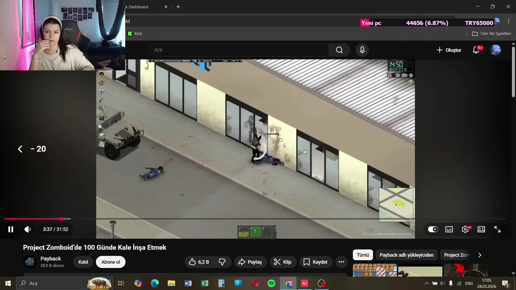Click the 4465₺ (6.87%) progress text
The image size is (516, 290).
(x=427, y=23)
